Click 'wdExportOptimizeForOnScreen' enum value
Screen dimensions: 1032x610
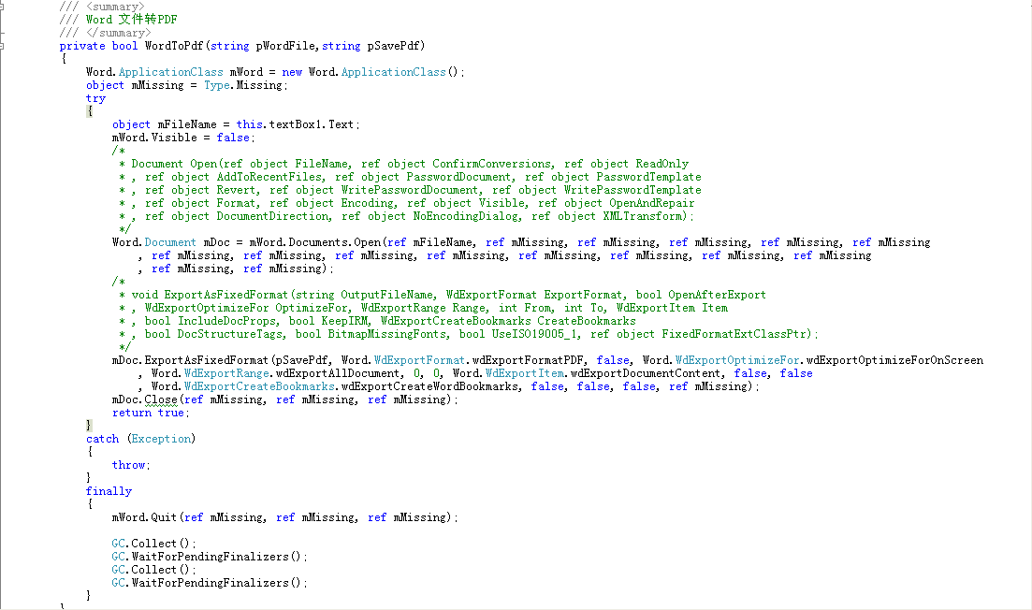pos(894,360)
